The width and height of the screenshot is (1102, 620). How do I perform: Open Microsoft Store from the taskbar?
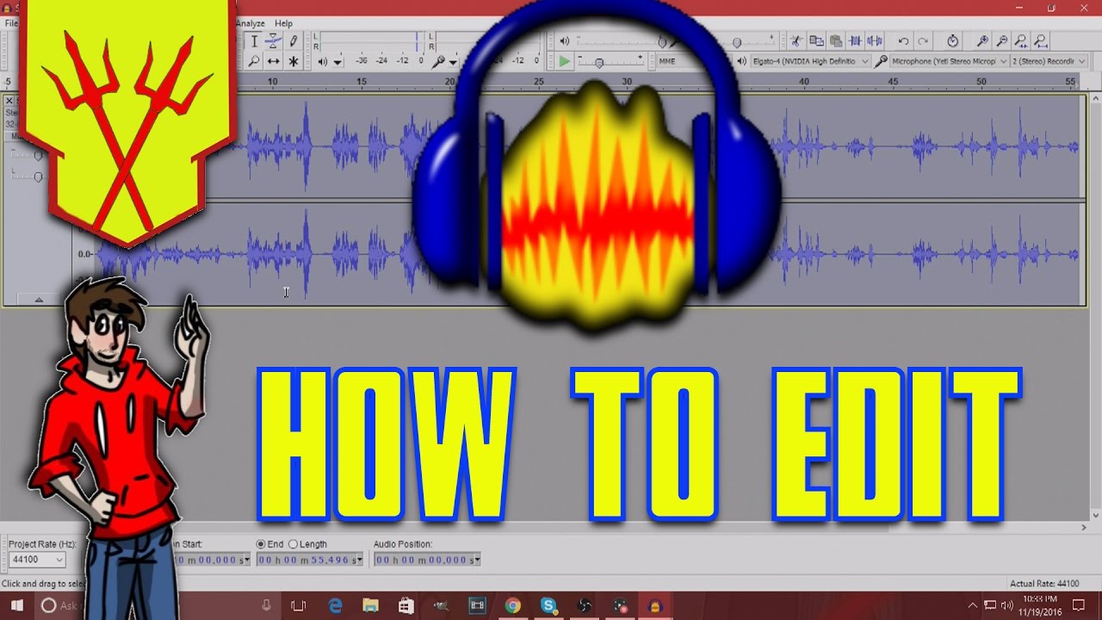(406, 605)
